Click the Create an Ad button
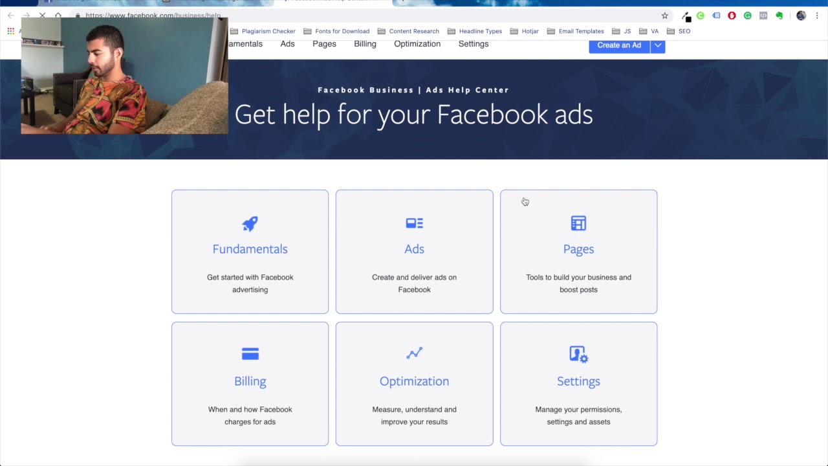 tap(619, 45)
